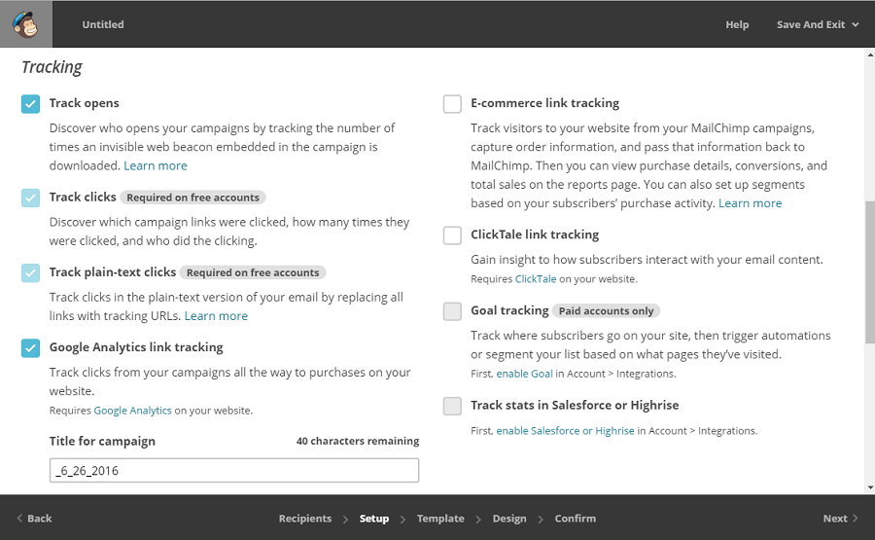Click the MailChimp monkey logo

tap(25, 24)
